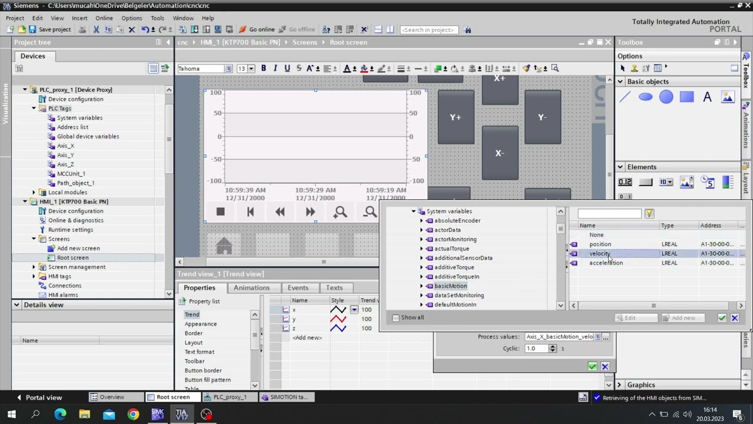Click the Print icon in toolbar
The height and width of the screenshot is (424, 753).
click(82, 29)
